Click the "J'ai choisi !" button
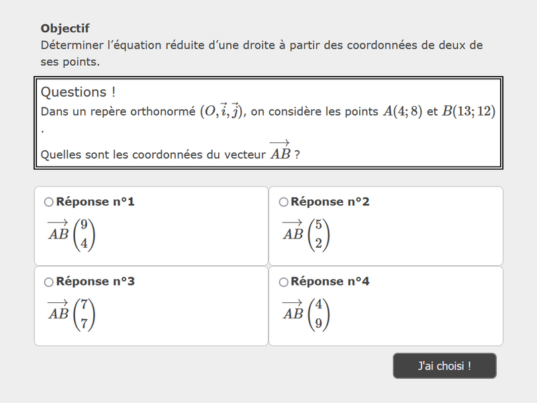 (444, 366)
